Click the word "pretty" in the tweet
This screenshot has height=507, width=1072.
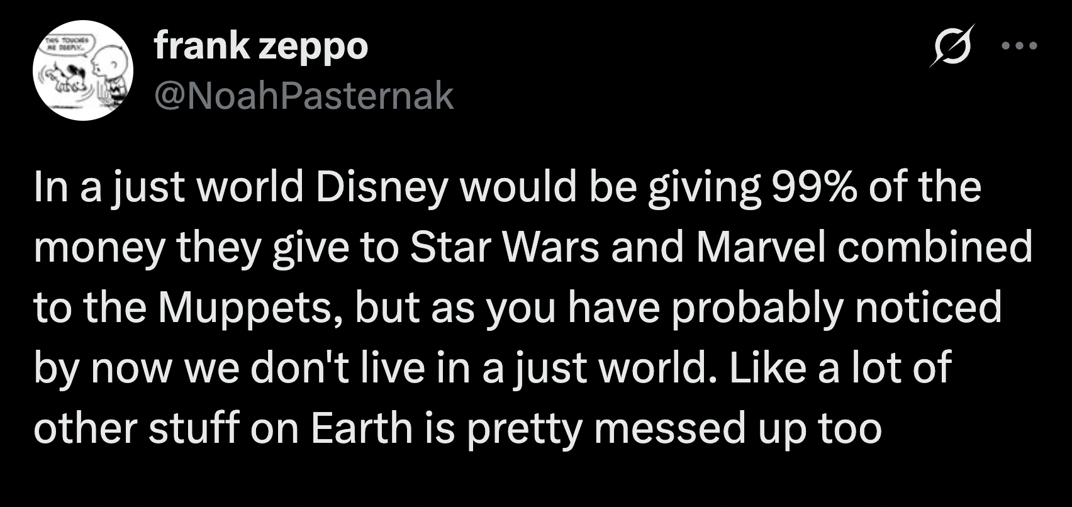point(524,428)
